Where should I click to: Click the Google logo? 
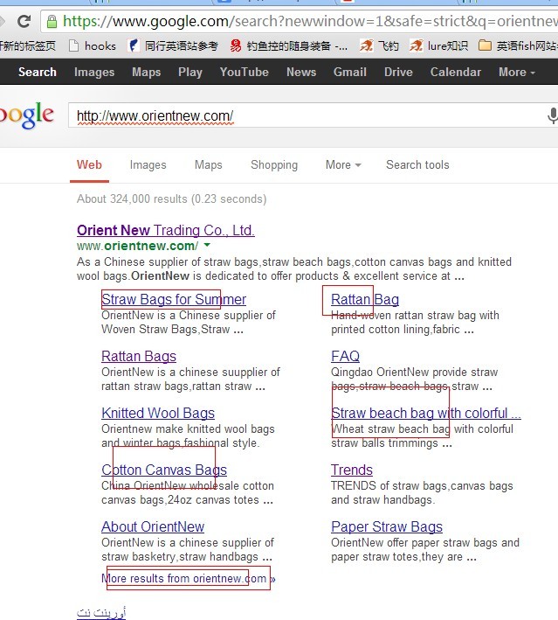(x=26, y=115)
